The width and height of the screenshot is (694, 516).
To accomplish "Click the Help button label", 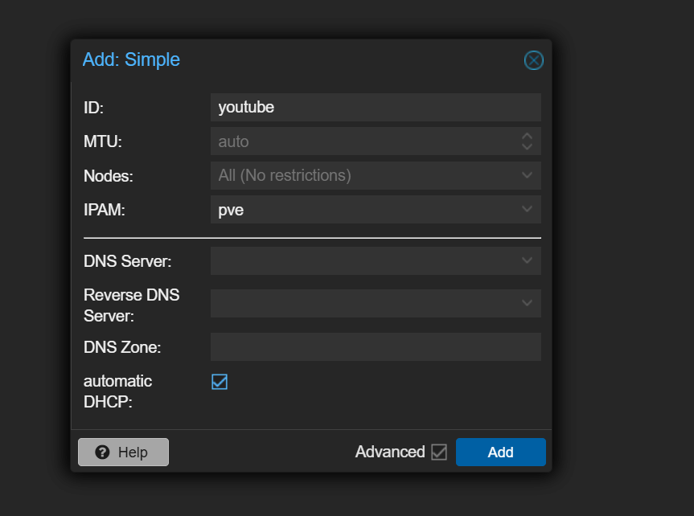I will [133, 453].
